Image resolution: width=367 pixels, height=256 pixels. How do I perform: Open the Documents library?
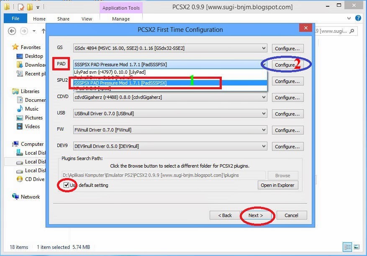[35, 100]
